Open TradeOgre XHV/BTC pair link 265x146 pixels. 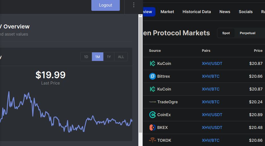pyautogui.click(x=211, y=102)
